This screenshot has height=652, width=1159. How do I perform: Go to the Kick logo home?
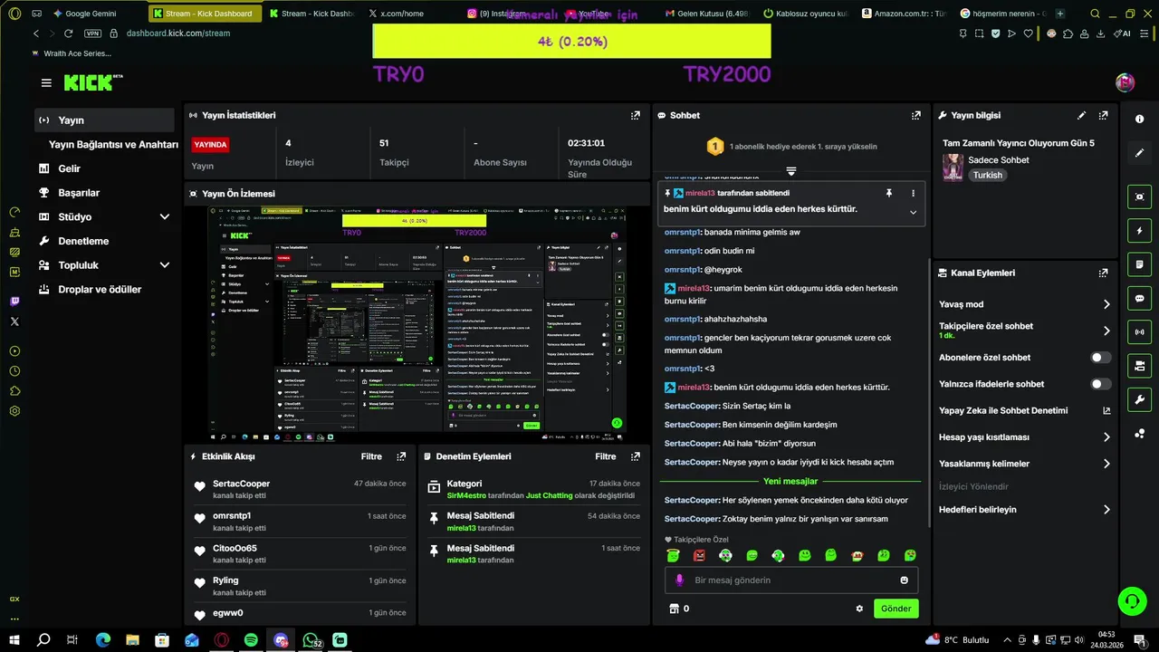(93, 82)
